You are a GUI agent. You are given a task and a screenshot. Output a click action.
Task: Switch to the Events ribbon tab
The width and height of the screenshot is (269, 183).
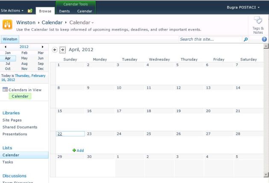pos(64,11)
